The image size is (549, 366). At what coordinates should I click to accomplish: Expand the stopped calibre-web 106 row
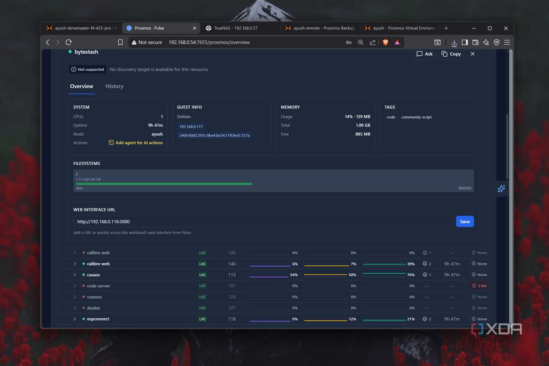[x=75, y=253]
